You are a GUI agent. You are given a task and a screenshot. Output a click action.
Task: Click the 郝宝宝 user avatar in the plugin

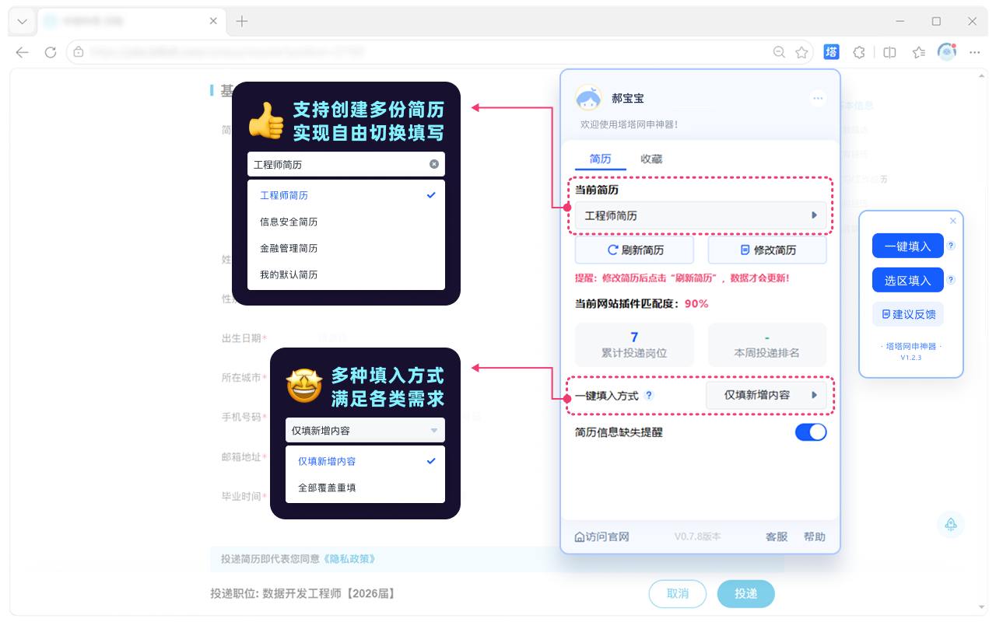(588, 99)
